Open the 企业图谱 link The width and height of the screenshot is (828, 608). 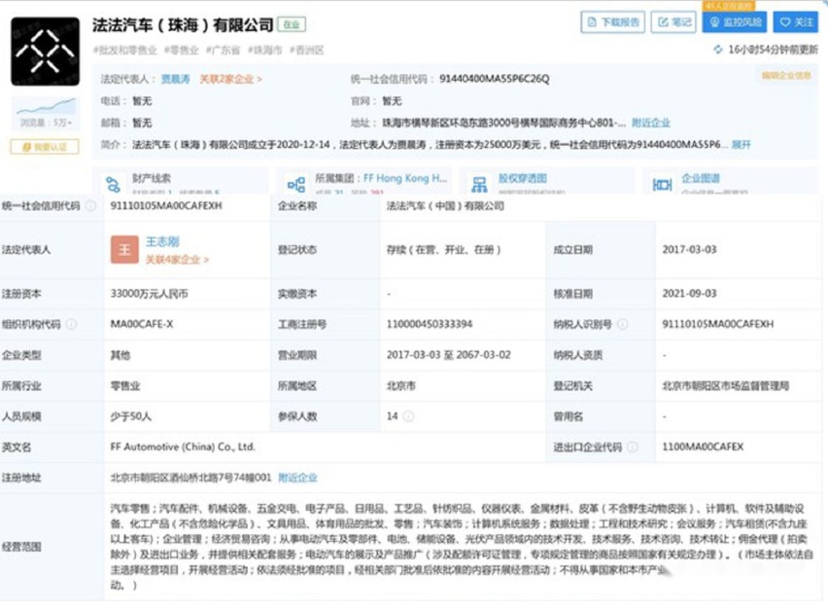coord(701,178)
